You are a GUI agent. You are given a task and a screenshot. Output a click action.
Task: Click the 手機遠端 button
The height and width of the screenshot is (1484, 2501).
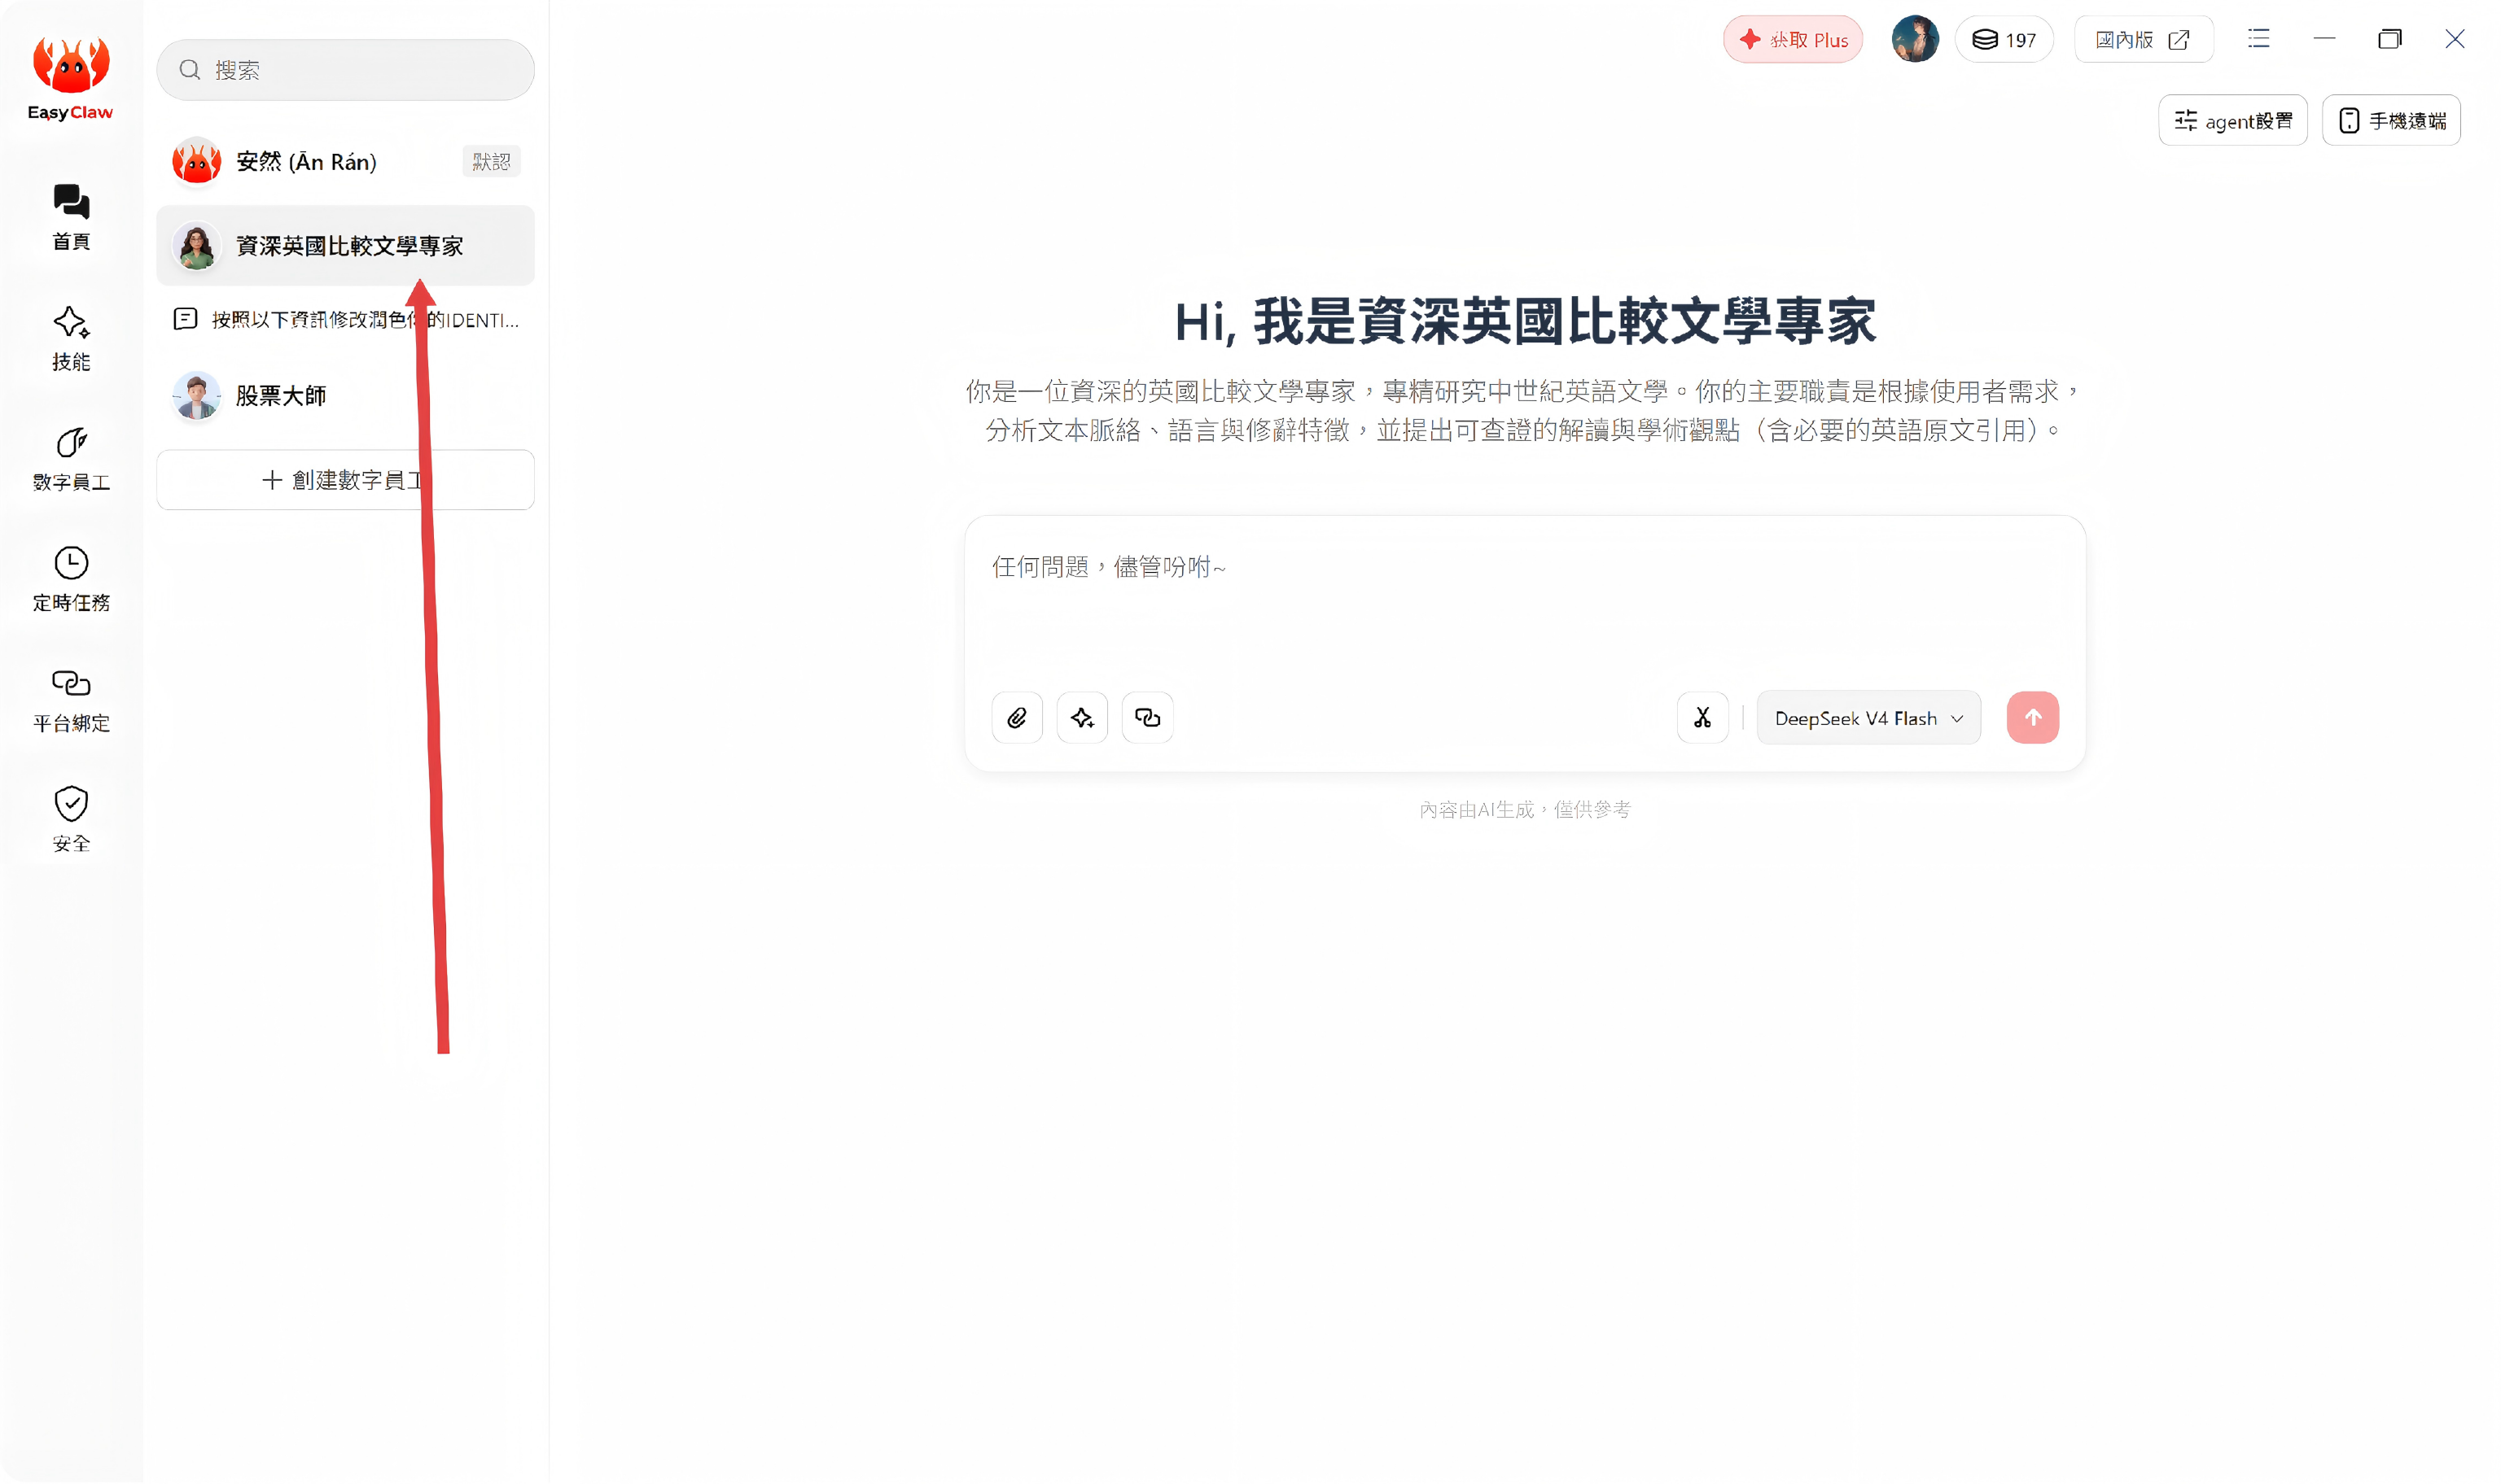pos(2391,121)
